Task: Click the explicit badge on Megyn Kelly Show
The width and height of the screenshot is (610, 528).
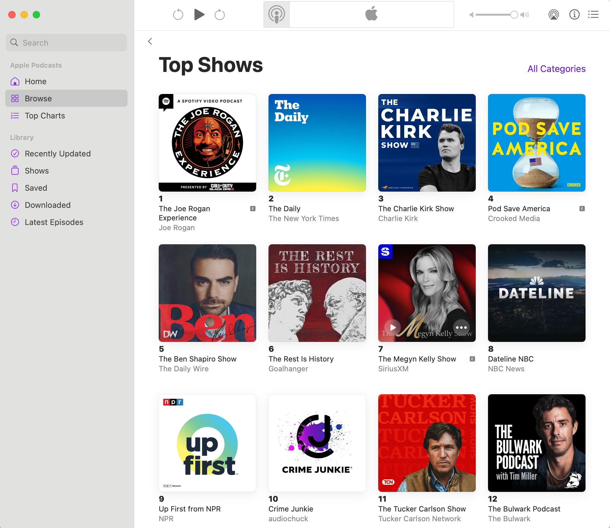Action: click(472, 359)
